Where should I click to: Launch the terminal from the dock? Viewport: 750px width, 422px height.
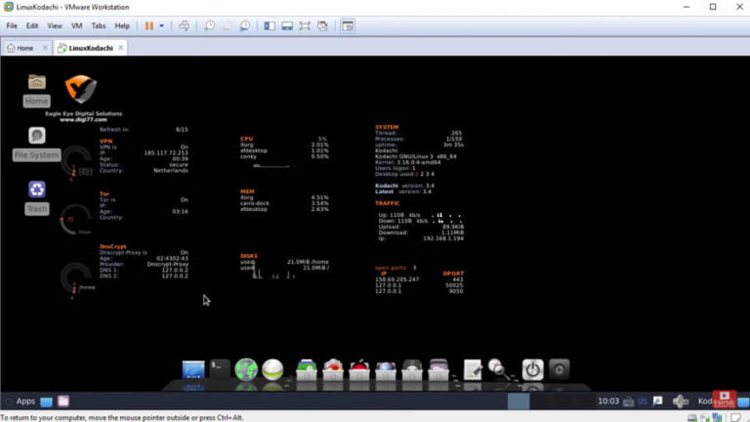(x=220, y=369)
